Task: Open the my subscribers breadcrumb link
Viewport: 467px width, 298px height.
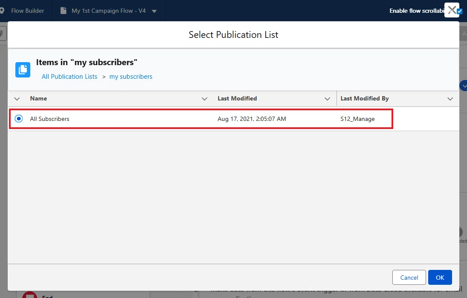Action: (x=131, y=77)
